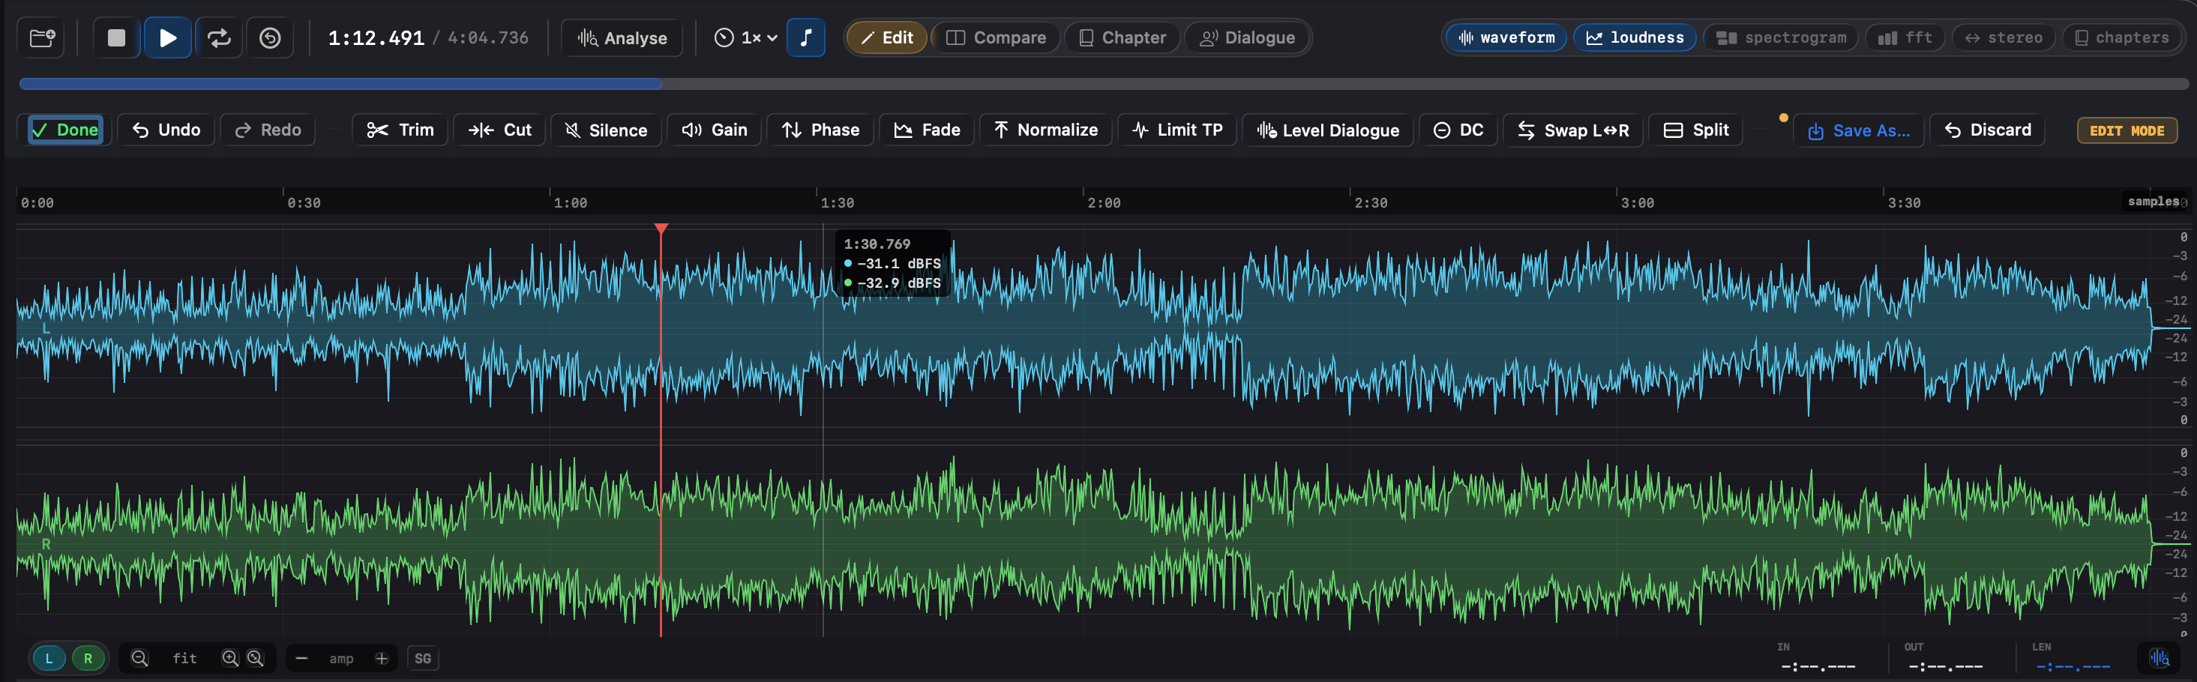Swap L and R channels
Viewport: 2197px width, 682px height.
tap(1572, 130)
